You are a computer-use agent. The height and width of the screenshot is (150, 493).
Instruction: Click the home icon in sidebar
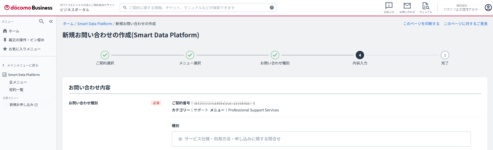(5, 31)
